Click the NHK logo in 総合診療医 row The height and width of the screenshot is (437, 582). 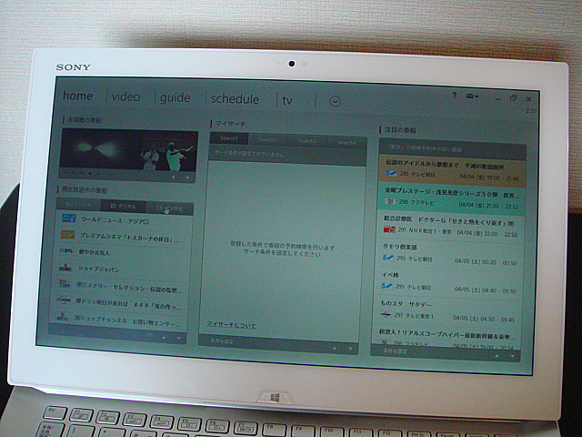pos(389,230)
